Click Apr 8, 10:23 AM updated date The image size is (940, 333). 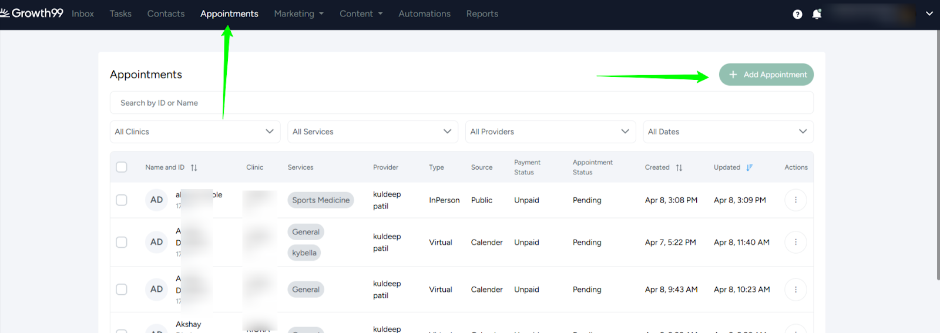pyautogui.click(x=742, y=290)
